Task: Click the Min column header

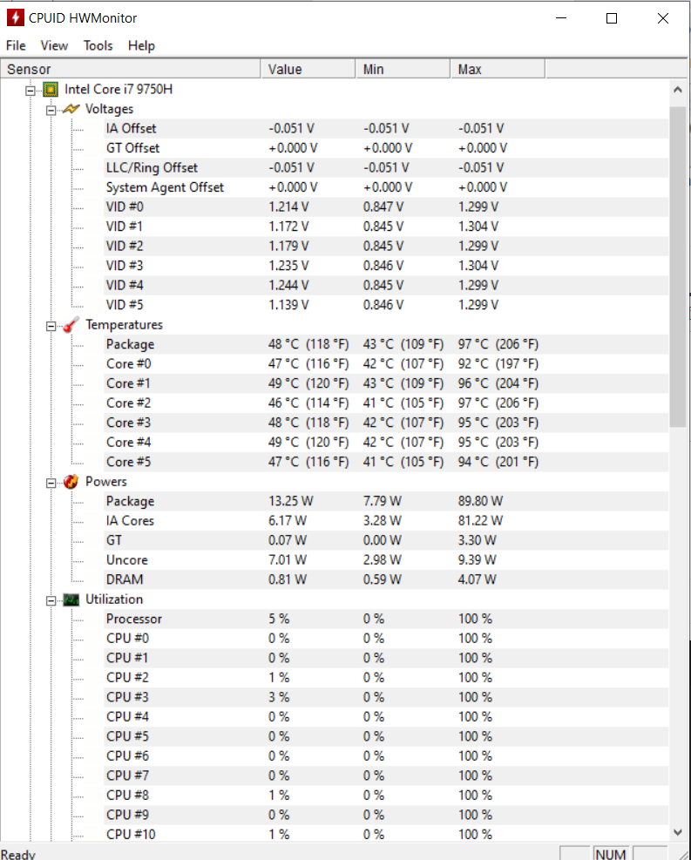Action: tap(403, 69)
